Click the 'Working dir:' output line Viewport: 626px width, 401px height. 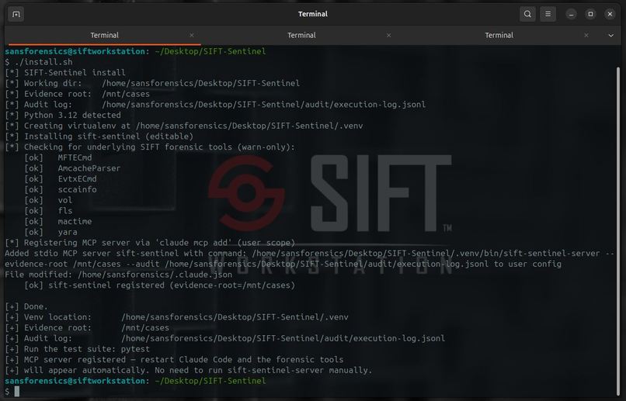click(152, 83)
